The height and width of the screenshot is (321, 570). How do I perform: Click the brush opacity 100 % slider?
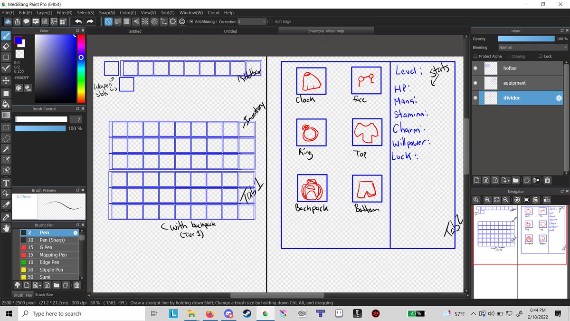point(40,128)
